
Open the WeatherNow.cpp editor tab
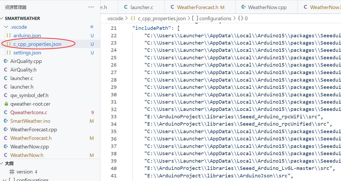point(267,7)
